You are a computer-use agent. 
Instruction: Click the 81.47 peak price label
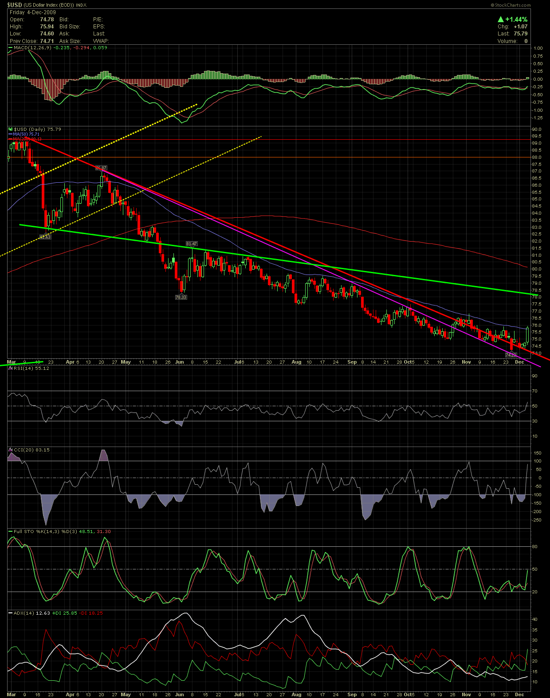click(x=192, y=244)
